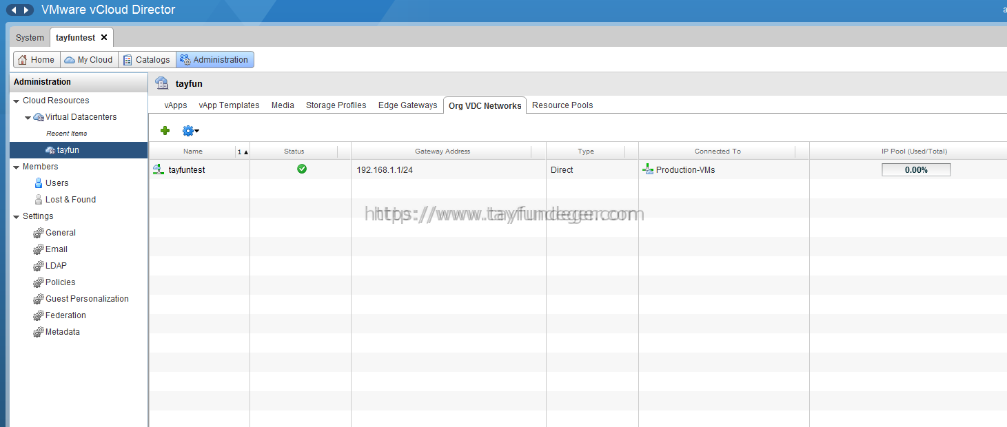Open Federation settings
The width and height of the screenshot is (1007, 427).
click(x=65, y=315)
